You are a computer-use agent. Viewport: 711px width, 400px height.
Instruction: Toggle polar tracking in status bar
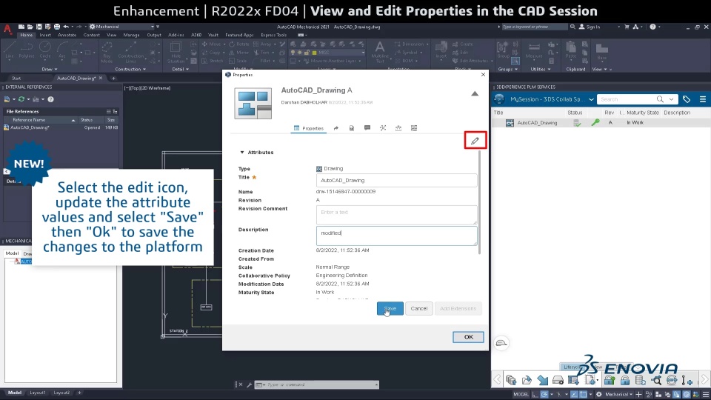[544, 394]
